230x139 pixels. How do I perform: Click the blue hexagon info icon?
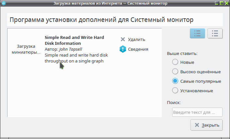123,49
